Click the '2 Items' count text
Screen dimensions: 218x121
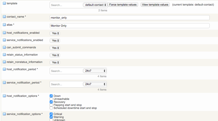click(x=103, y=10)
